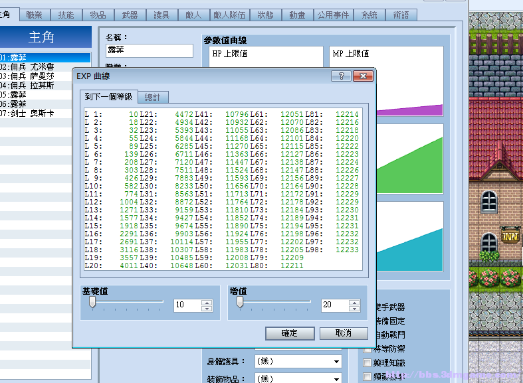
Task: Click the L20: 4011 experience entry
Action: (112, 266)
